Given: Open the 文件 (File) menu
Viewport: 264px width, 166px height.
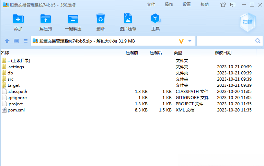Looking at the screenshot, I should [151, 4].
